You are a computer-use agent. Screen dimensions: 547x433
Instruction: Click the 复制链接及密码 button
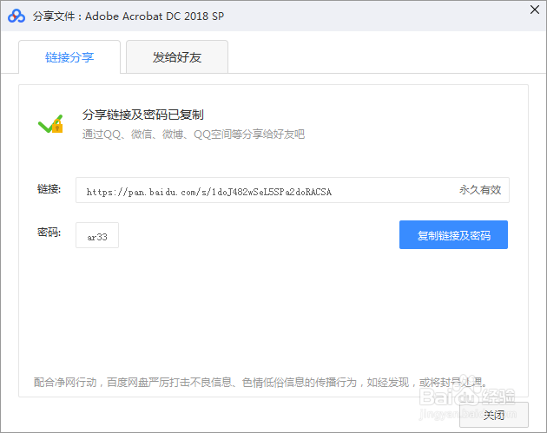point(453,234)
